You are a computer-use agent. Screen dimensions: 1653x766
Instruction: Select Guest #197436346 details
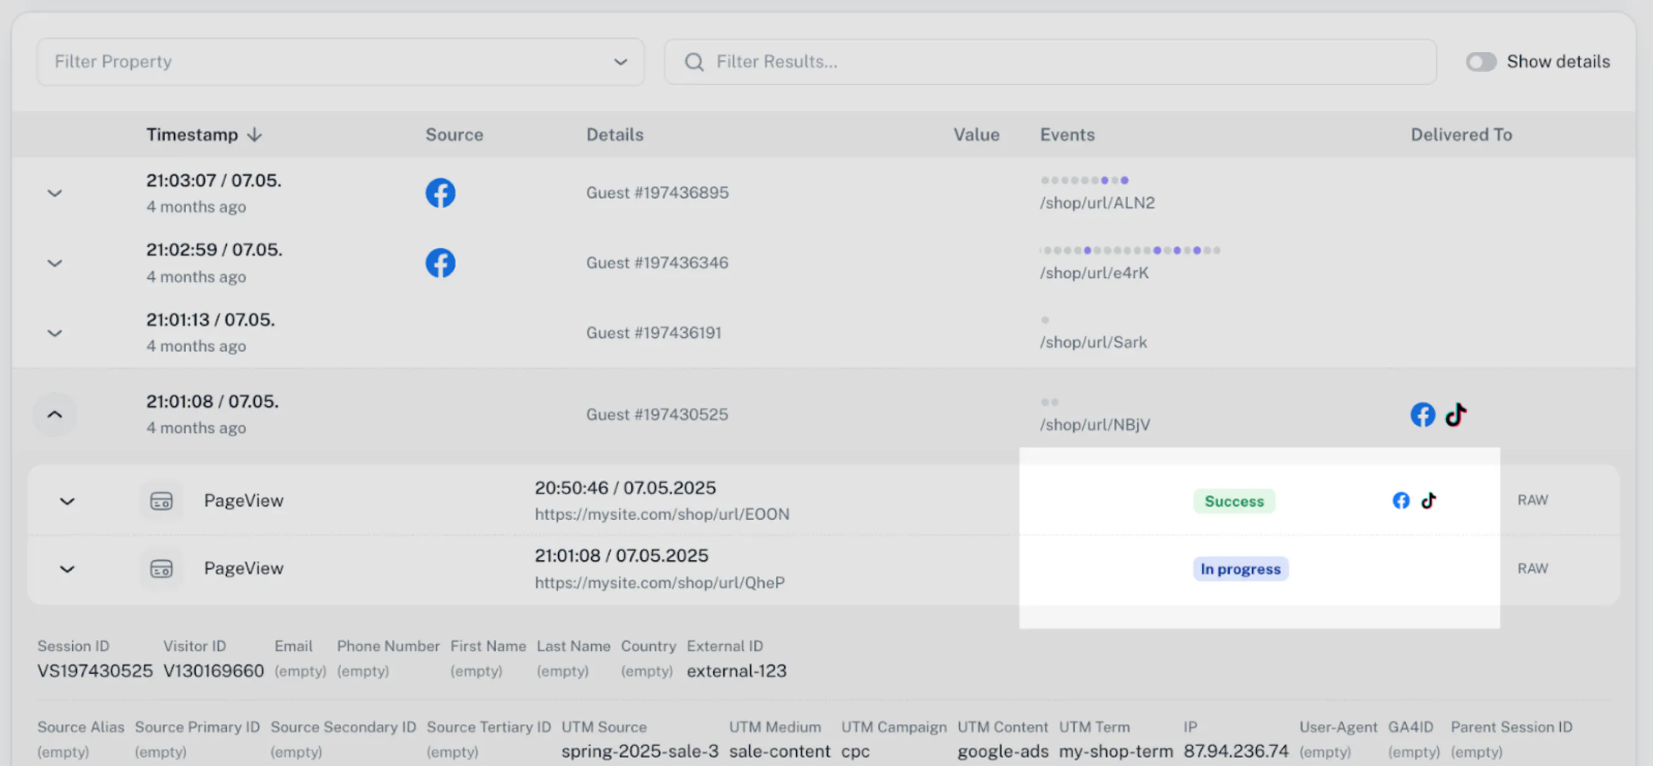click(657, 263)
